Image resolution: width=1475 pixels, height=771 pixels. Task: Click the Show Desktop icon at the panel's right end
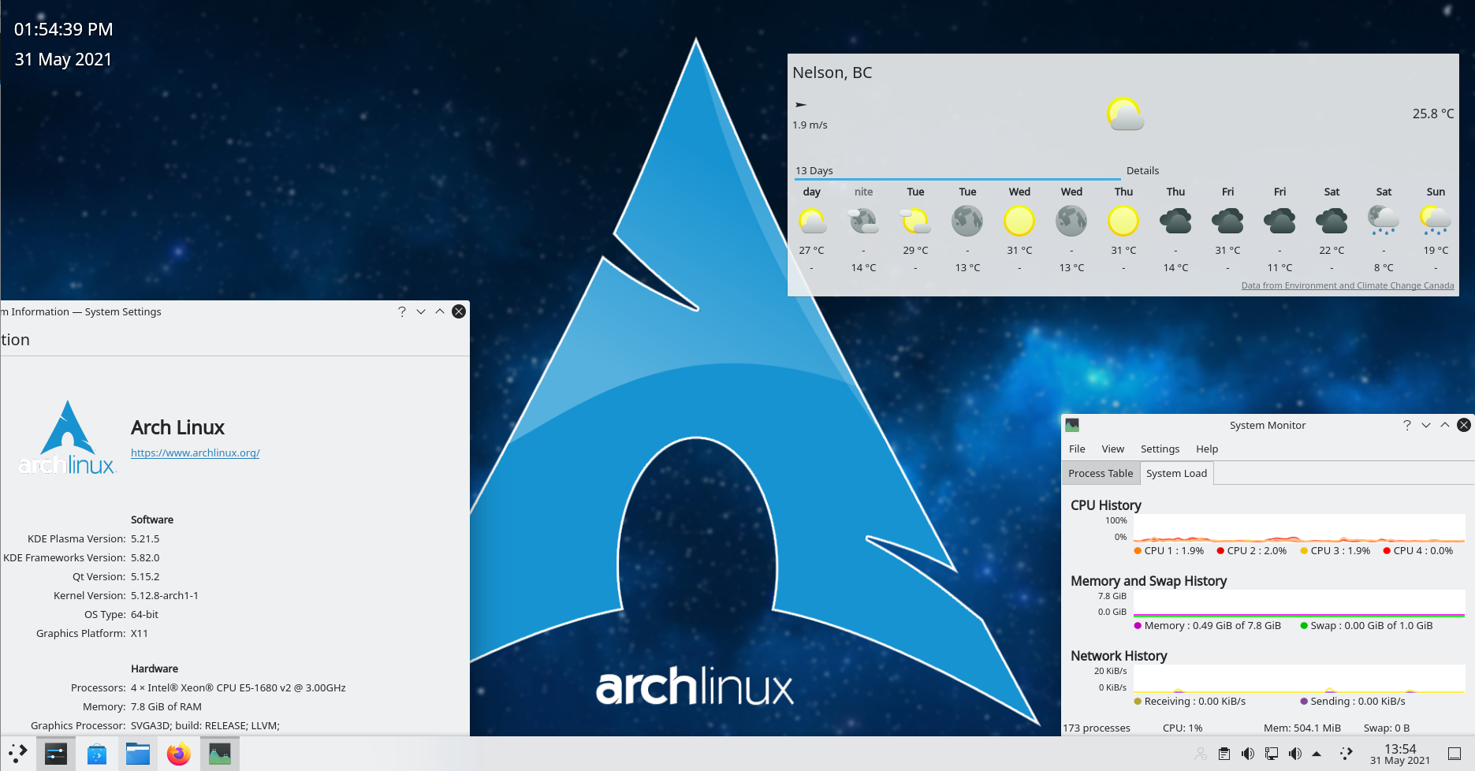click(x=1455, y=754)
